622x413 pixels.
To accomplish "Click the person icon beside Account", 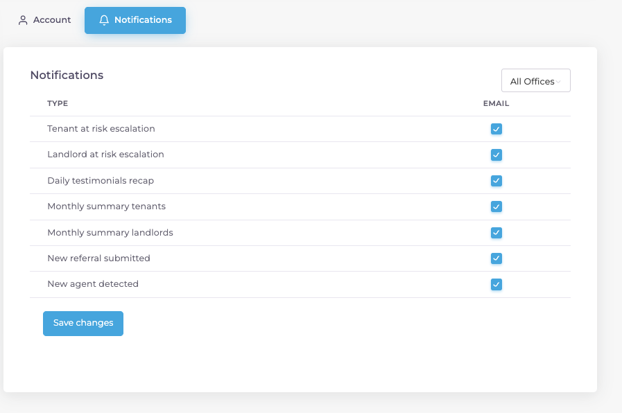I will click(23, 20).
